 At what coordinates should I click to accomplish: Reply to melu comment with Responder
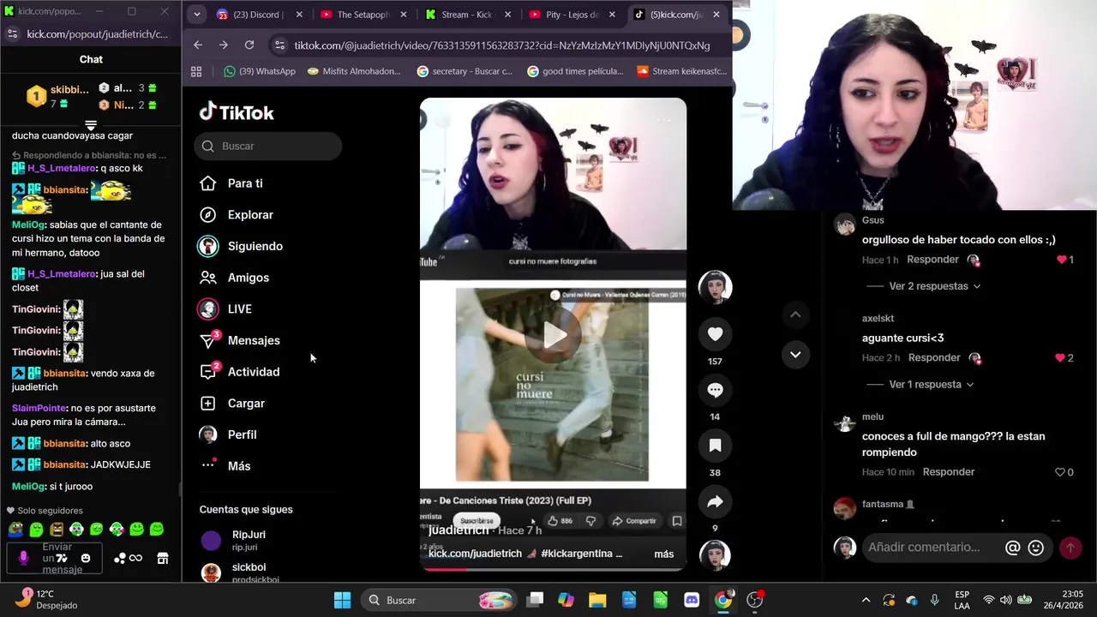[949, 472]
